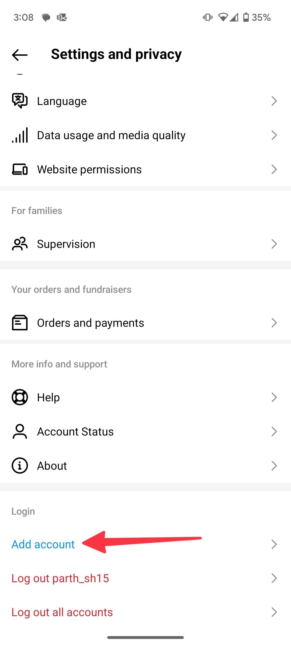Tap the Help lifebuoy icon
The image size is (291, 646).
tap(20, 397)
